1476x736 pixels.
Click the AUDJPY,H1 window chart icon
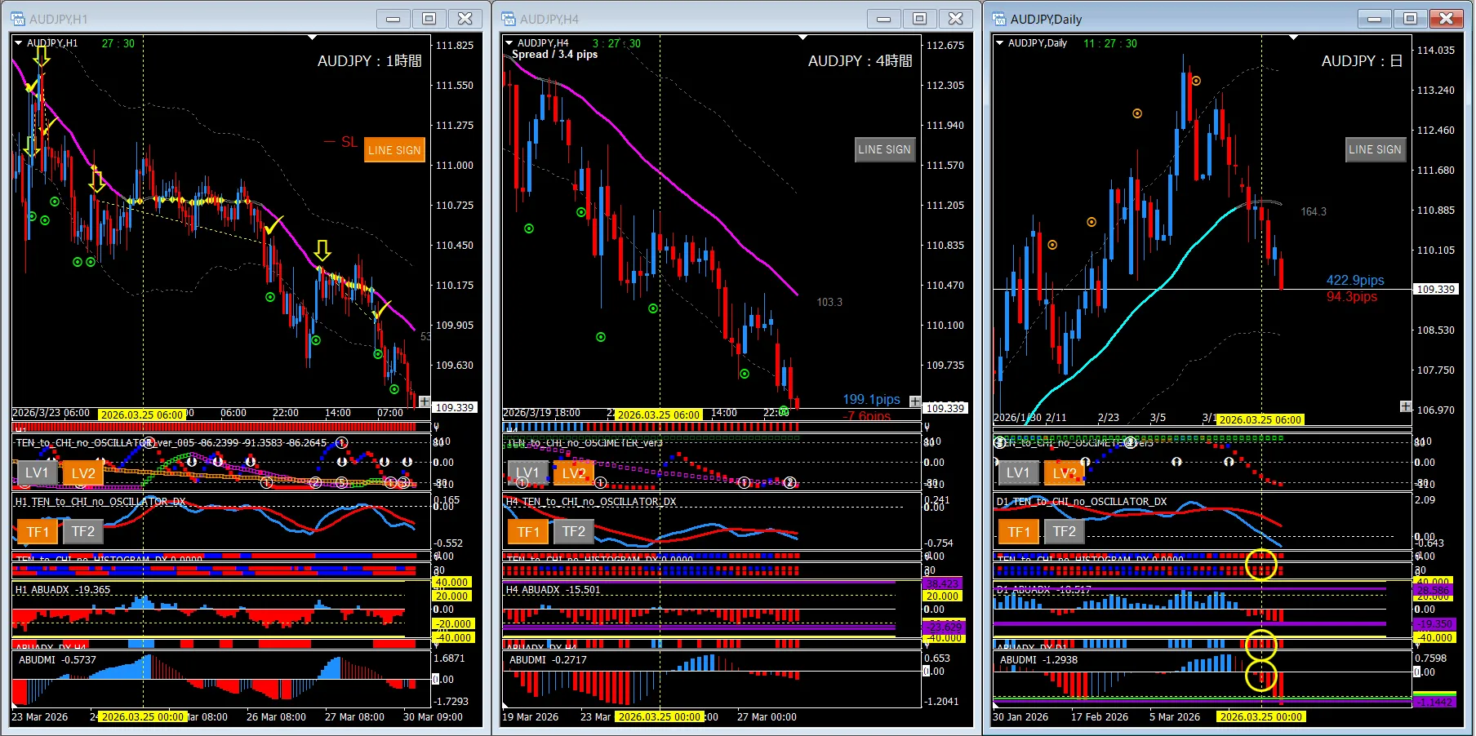[x=18, y=19]
